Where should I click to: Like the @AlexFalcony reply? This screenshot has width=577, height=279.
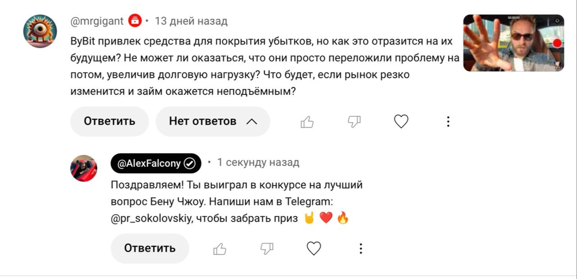[x=220, y=249]
